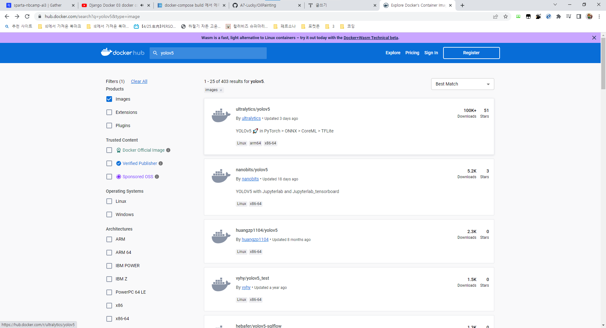Check the Windows operating system checkbox

(x=109, y=214)
